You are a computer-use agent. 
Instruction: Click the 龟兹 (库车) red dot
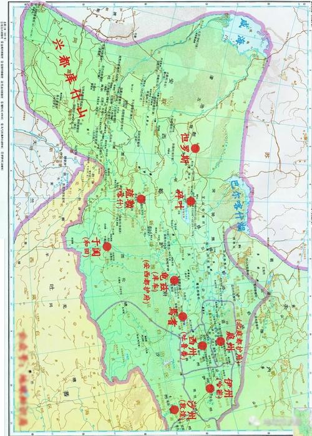174,280
